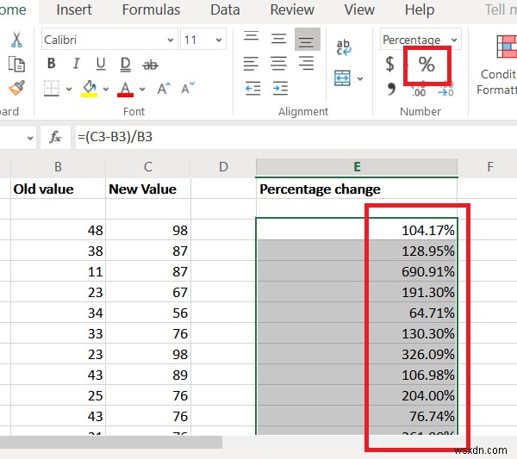Click Decrease Decimal icon
517x459 pixels.
(x=445, y=90)
